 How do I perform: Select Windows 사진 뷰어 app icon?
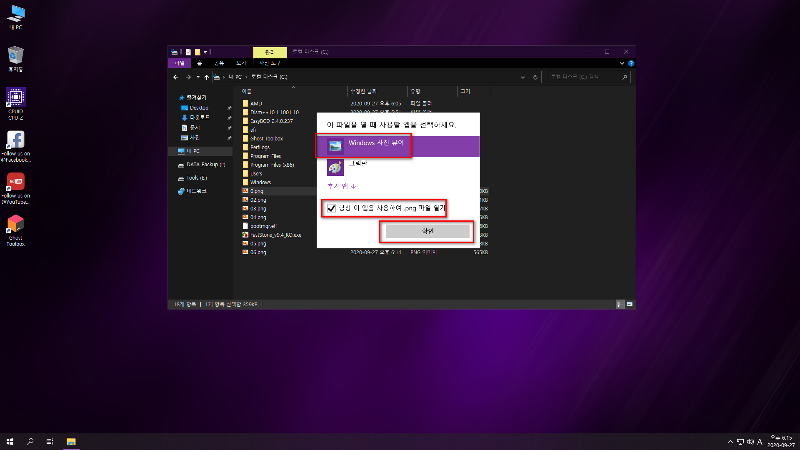click(x=335, y=146)
